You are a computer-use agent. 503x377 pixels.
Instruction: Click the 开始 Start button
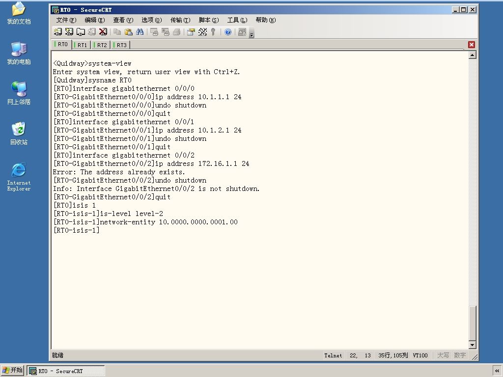click(x=12, y=370)
